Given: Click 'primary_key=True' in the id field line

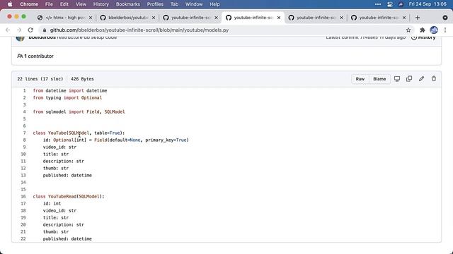Looking at the screenshot, I should pyautogui.click(x=166, y=140).
